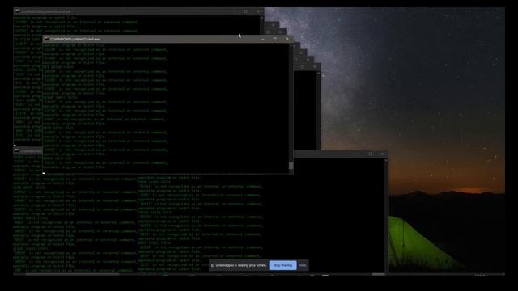Close the front cmd.exe window
Image resolution: width=518 pixels, height=291 pixels.
(x=287, y=40)
